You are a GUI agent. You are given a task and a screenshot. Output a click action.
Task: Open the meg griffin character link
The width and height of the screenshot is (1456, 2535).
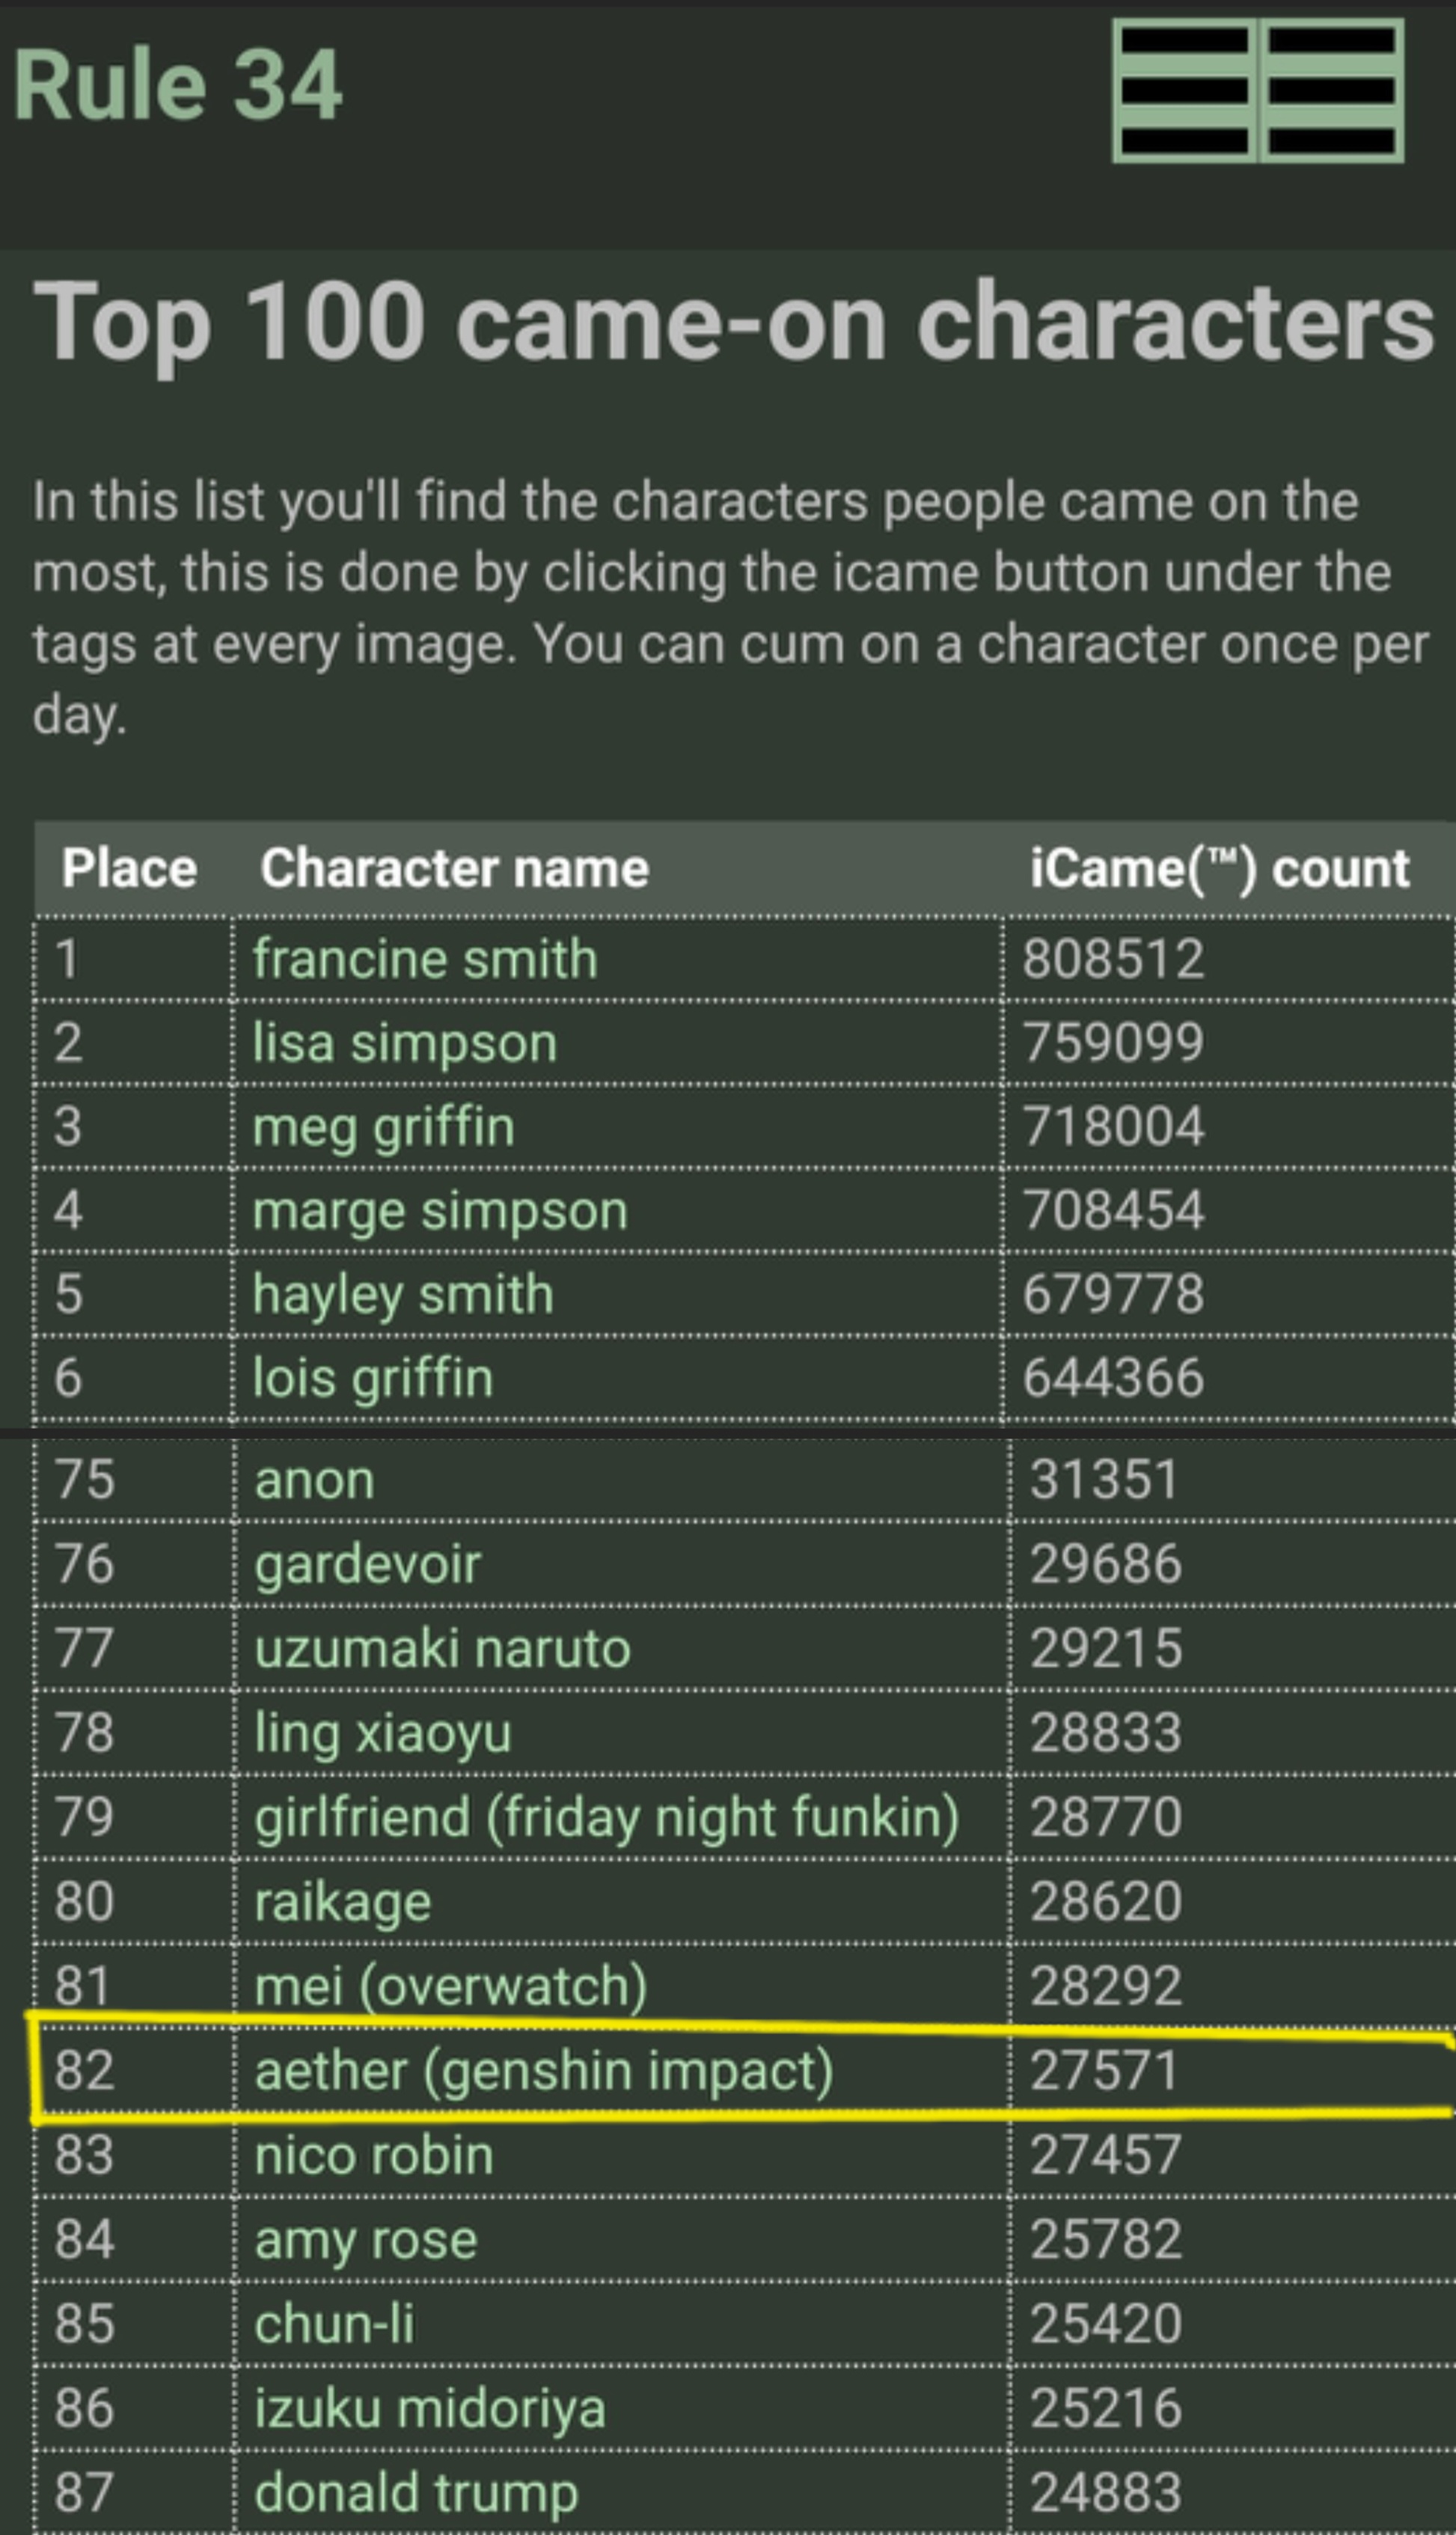(384, 1127)
